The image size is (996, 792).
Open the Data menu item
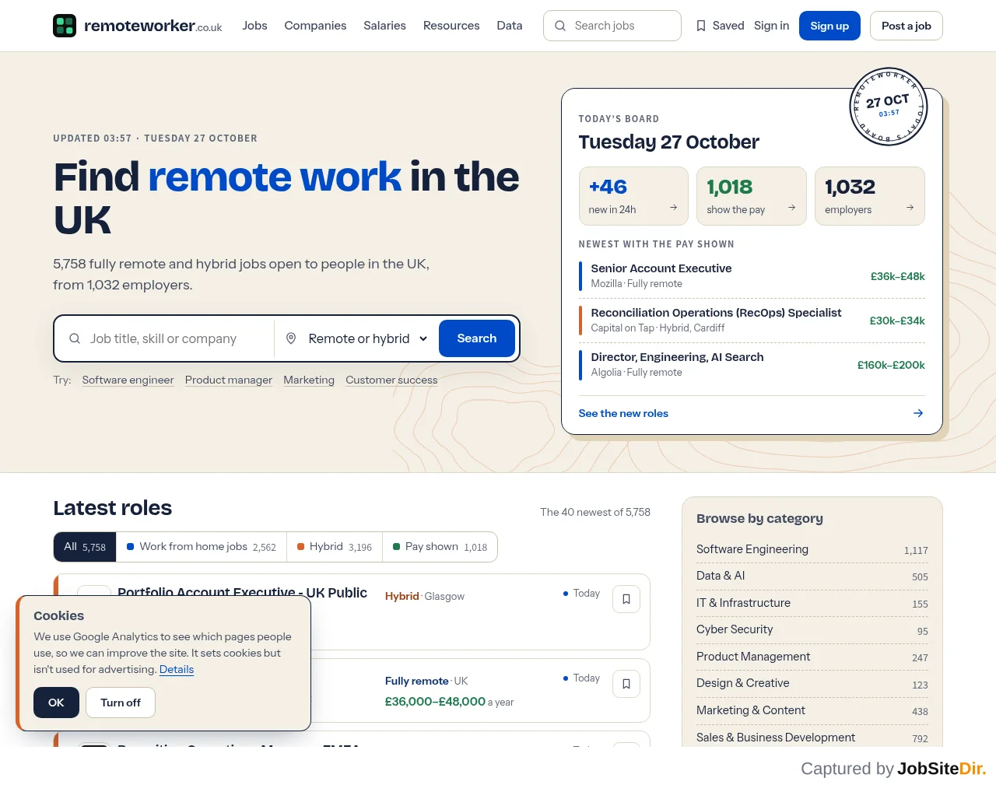click(x=510, y=26)
